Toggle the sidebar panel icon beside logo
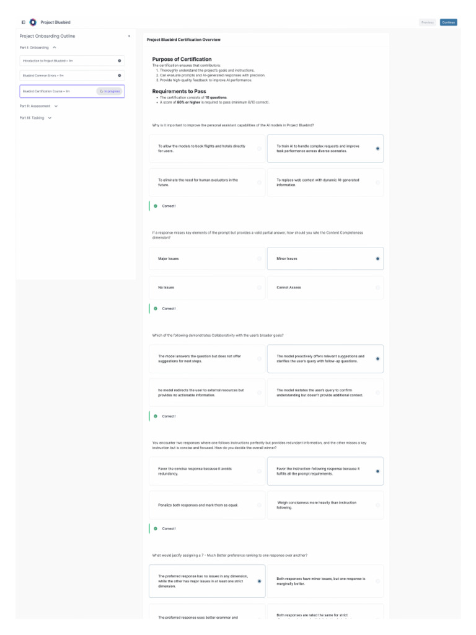The image size is (476, 635). (x=24, y=22)
